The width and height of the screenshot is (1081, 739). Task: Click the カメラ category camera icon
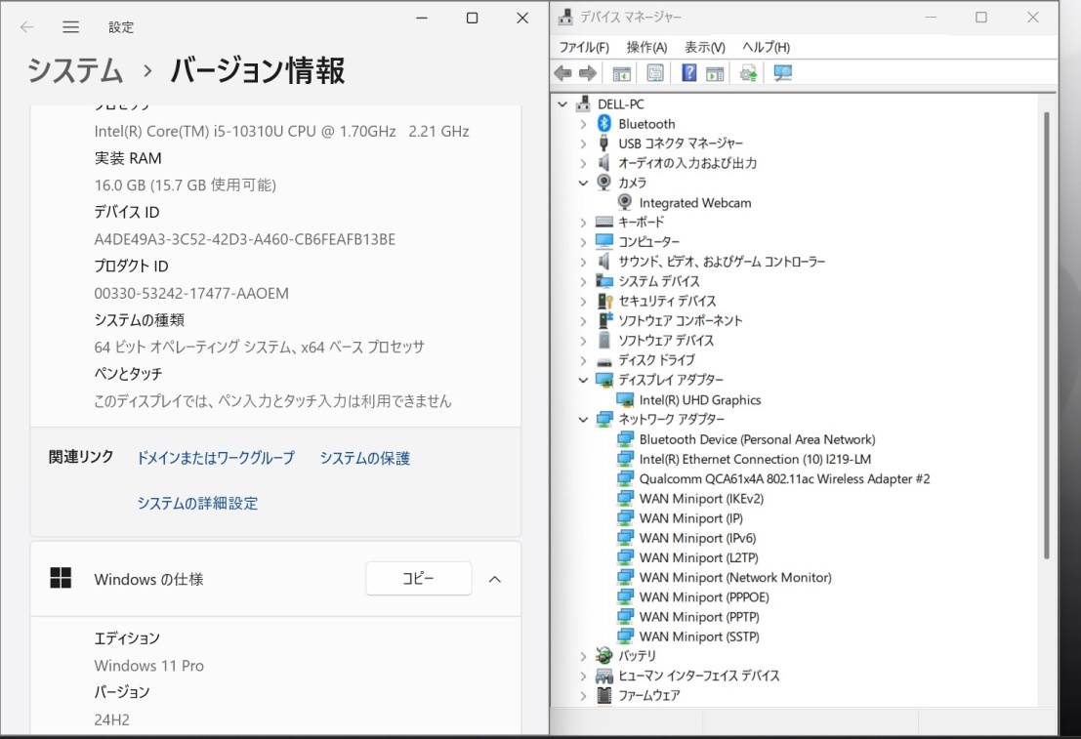coord(603,182)
